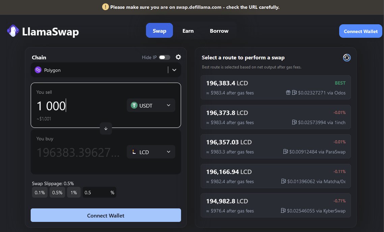Screen dimensions: 384x232
Task: Click the gift icon on Odos route
Action: [x=288, y=92]
